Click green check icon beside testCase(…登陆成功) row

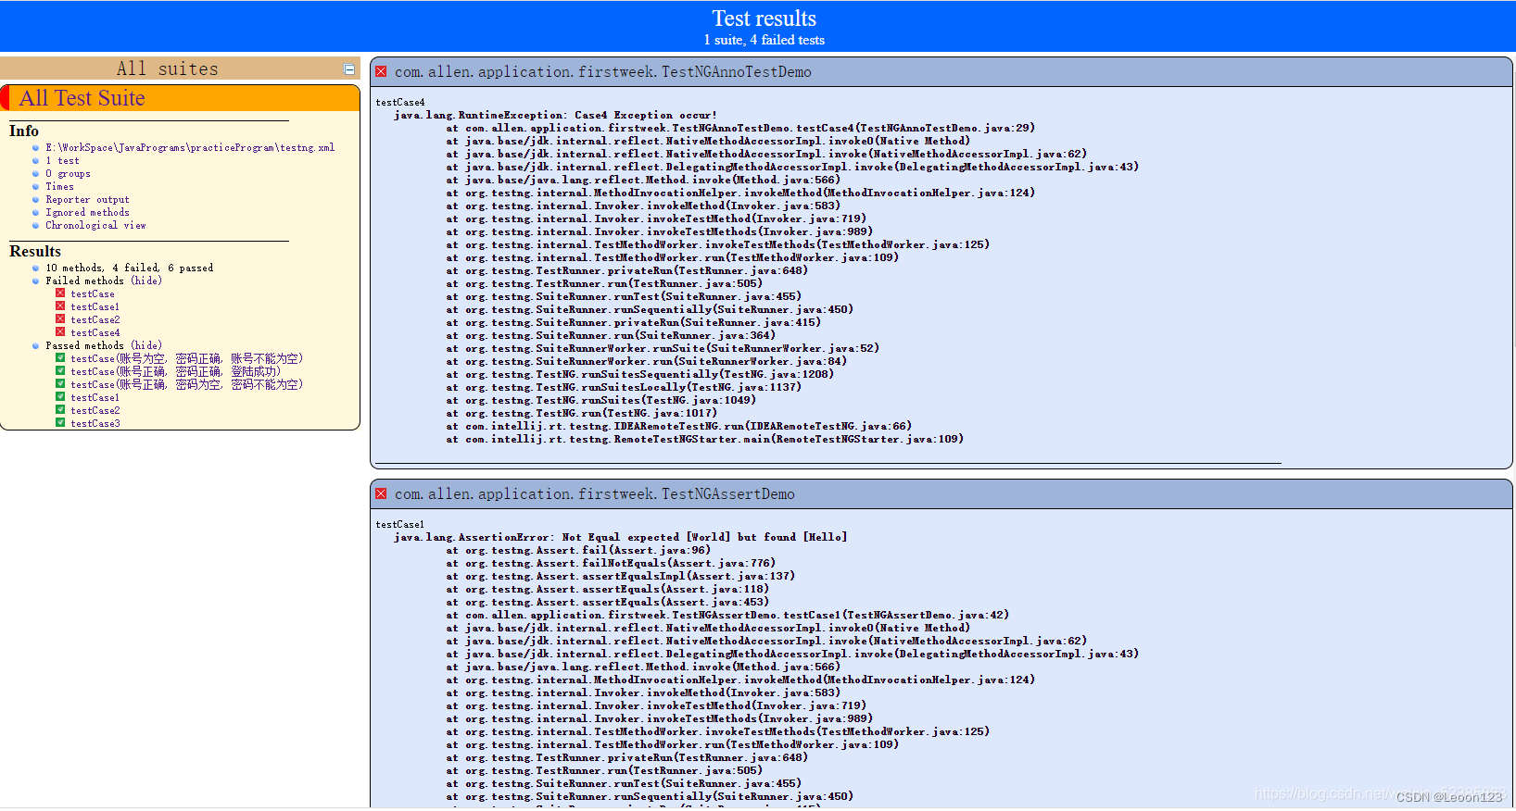pyautogui.click(x=60, y=371)
